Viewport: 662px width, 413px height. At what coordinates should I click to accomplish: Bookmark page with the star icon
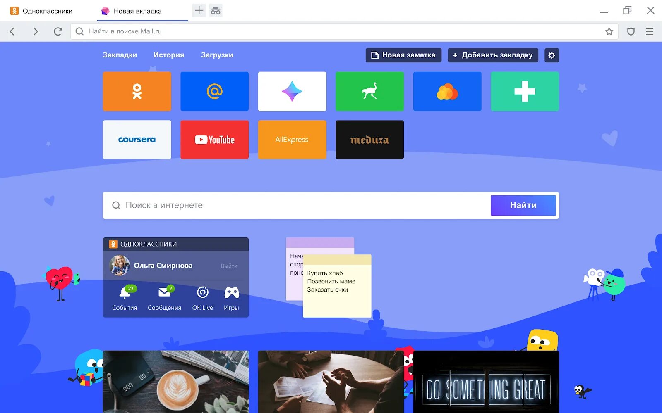(609, 31)
